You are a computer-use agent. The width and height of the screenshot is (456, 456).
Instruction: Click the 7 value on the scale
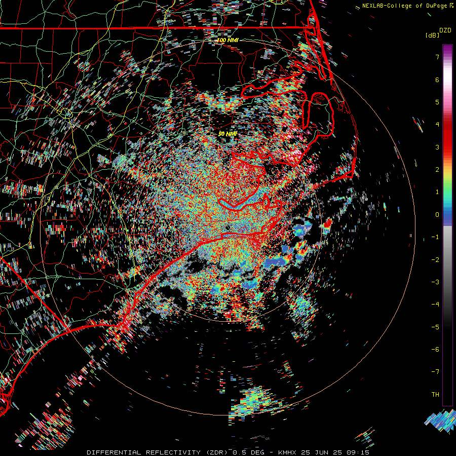click(437, 57)
